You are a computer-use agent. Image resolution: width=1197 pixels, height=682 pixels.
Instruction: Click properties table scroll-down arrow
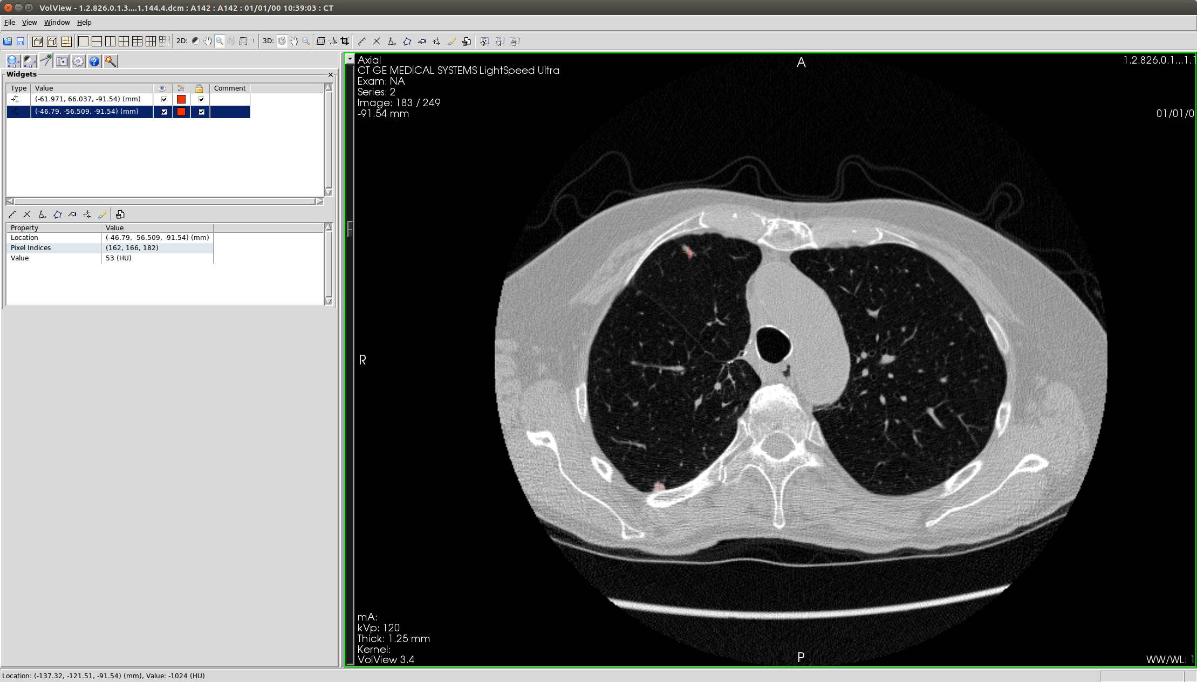pos(329,301)
